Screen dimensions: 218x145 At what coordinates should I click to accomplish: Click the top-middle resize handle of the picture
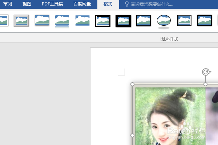click(x=205, y=84)
